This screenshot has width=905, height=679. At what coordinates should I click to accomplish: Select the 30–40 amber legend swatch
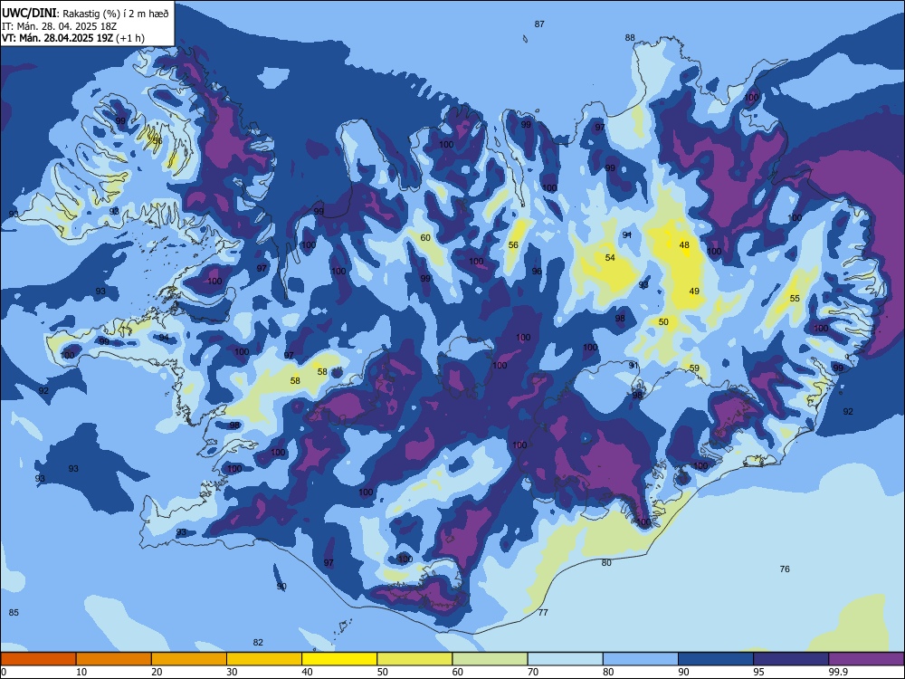coord(263,659)
